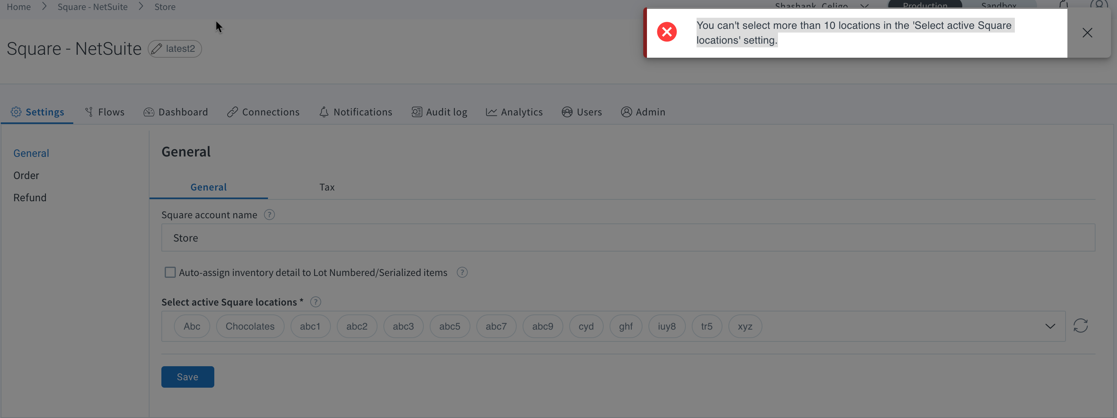Open the Users tab
1117x418 pixels.
point(582,112)
